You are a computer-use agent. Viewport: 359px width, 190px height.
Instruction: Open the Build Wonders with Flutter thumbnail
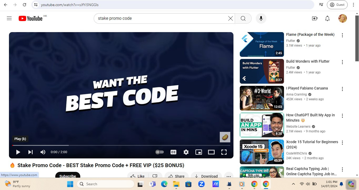coord(262,71)
